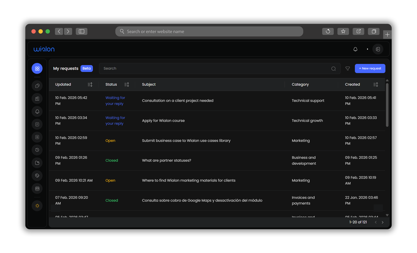Toggle the browser sidebar panel button

pyautogui.click(x=82, y=31)
